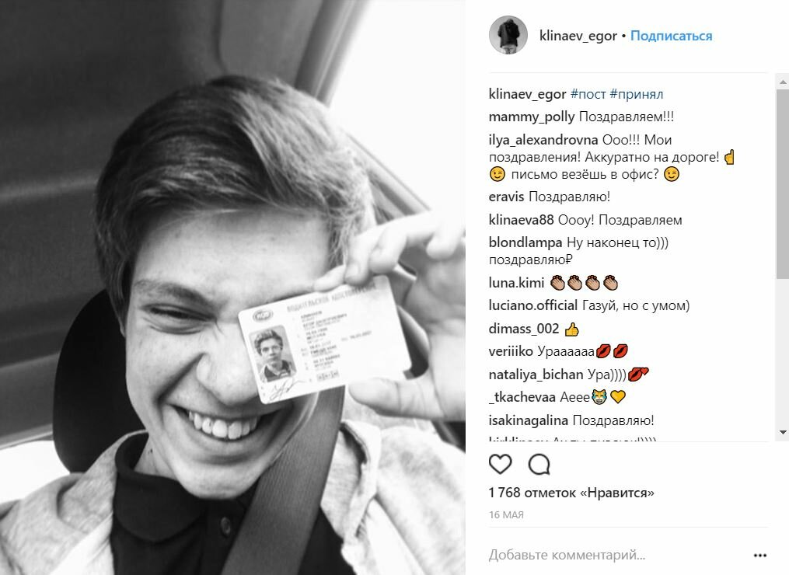Open luciano.official commenter profile
The width and height of the screenshot is (789, 575).
pyautogui.click(x=533, y=305)
